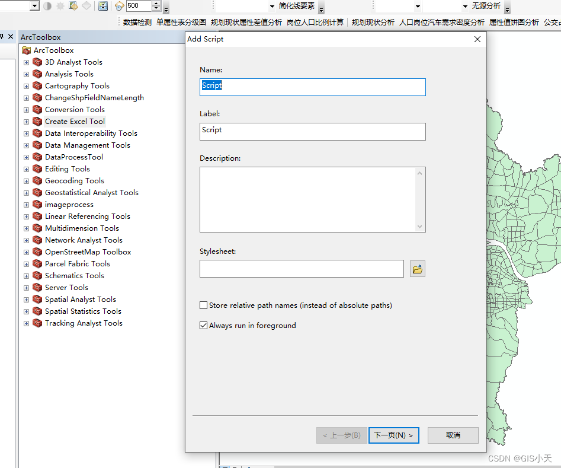Uncheck Always run in foreground
The image size is (561, 468).
tap(203, 325)
